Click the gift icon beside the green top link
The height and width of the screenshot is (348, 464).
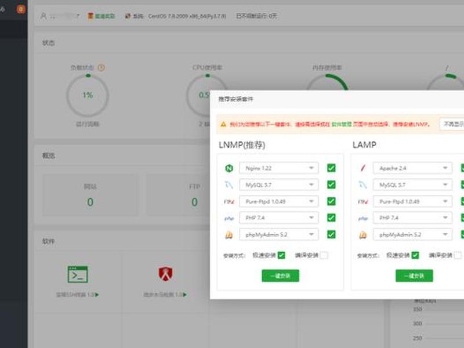[x=90, y=16]
